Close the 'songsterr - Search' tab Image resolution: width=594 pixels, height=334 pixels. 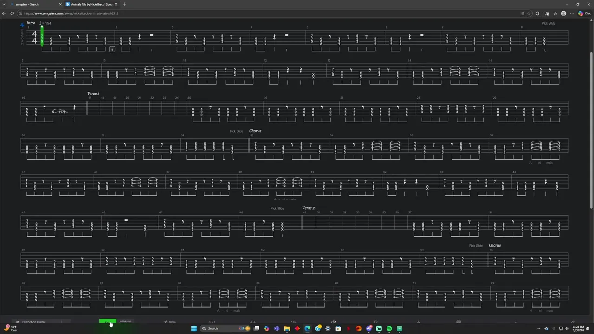(x=60, y=4)
